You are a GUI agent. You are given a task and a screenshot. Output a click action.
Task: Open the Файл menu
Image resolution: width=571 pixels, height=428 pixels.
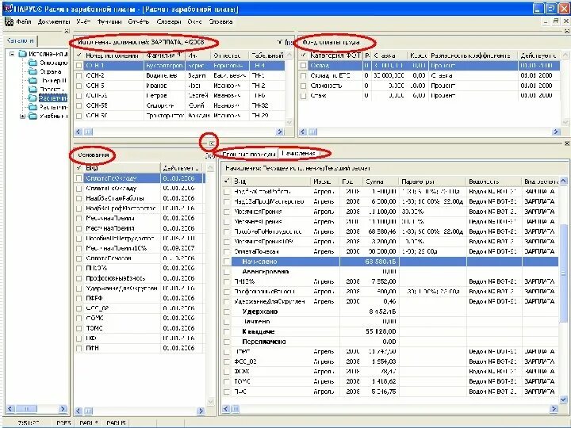pos(24,21)
